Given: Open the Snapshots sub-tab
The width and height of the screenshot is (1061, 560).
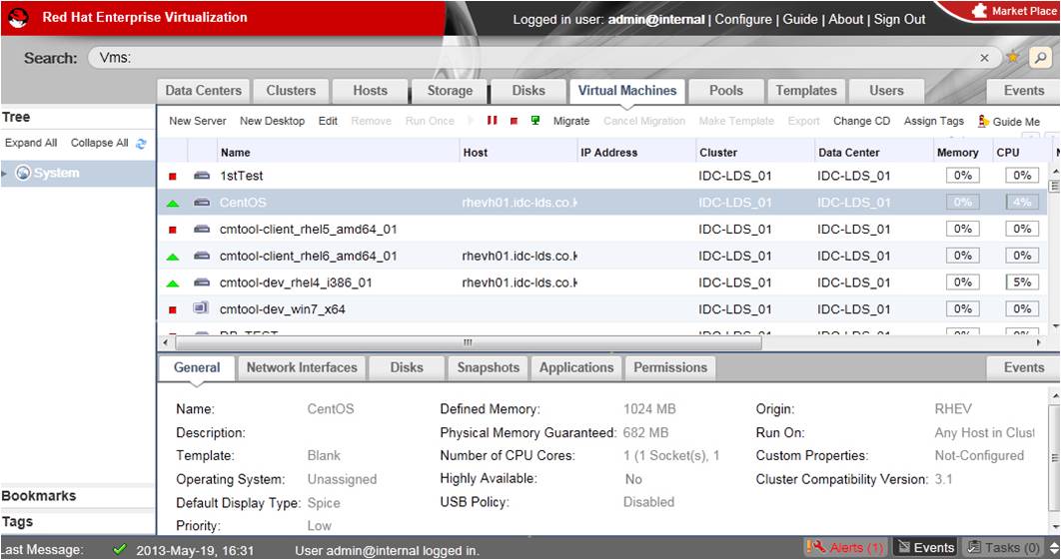Looking at the screenshot, I should point(488,368).
